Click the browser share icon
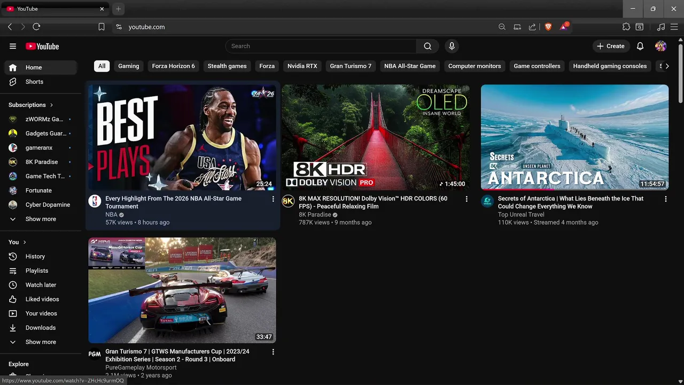Screen dimensions: 684x385 (x=532, y=27)
